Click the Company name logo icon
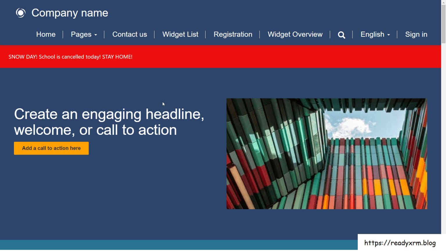The image size is (446, 251). tap(20, 13)
